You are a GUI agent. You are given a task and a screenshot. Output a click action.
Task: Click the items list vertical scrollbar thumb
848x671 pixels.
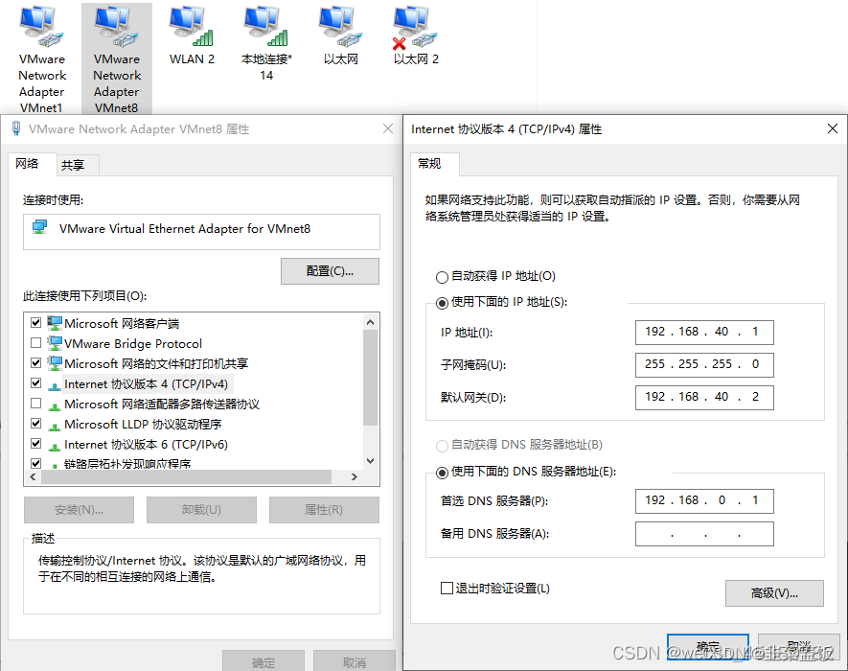click(371, 378)
